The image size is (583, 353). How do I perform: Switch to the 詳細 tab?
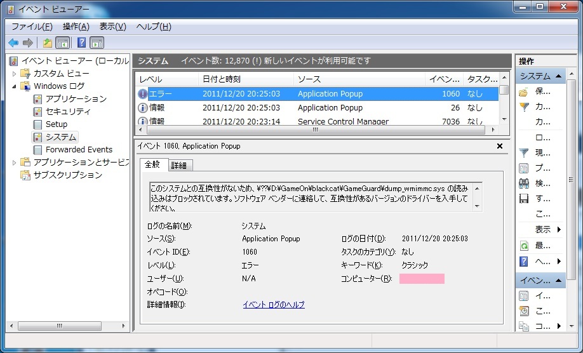point(179,165)
